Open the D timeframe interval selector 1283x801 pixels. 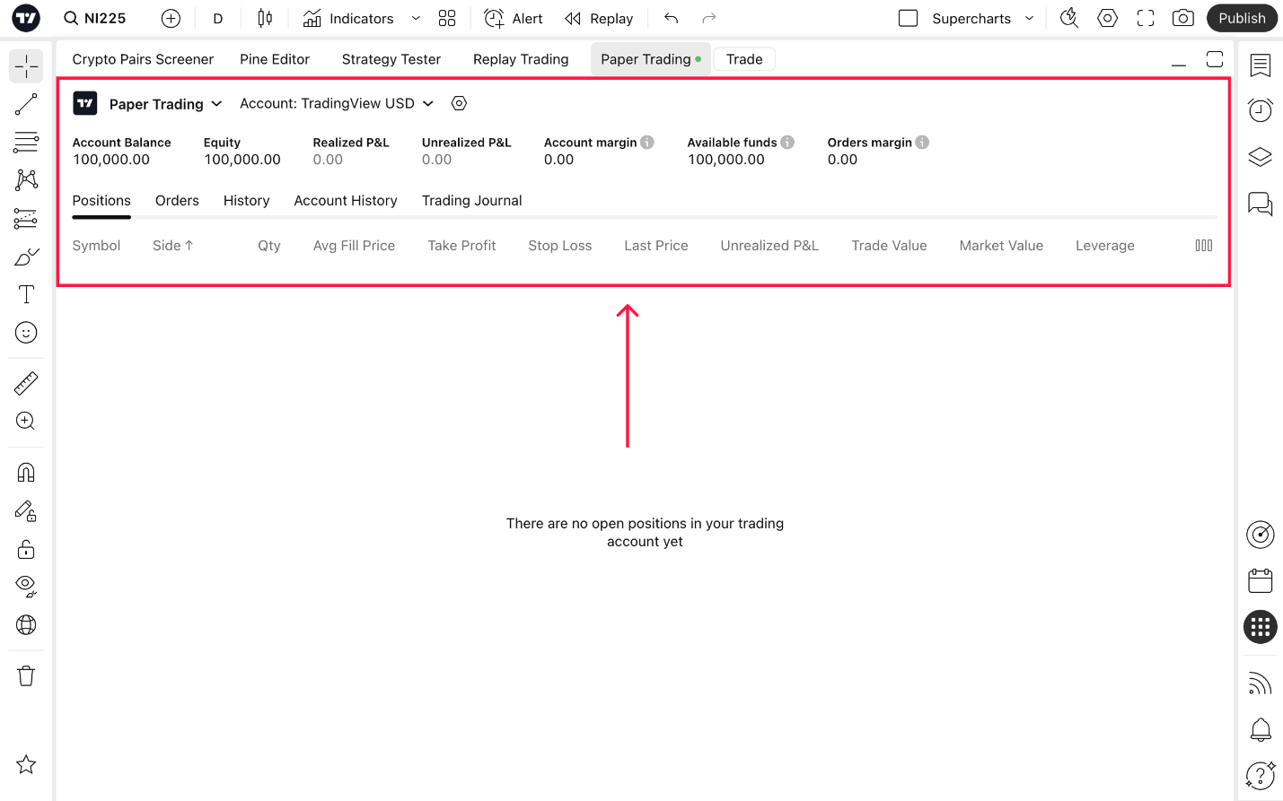pos(218,18)
